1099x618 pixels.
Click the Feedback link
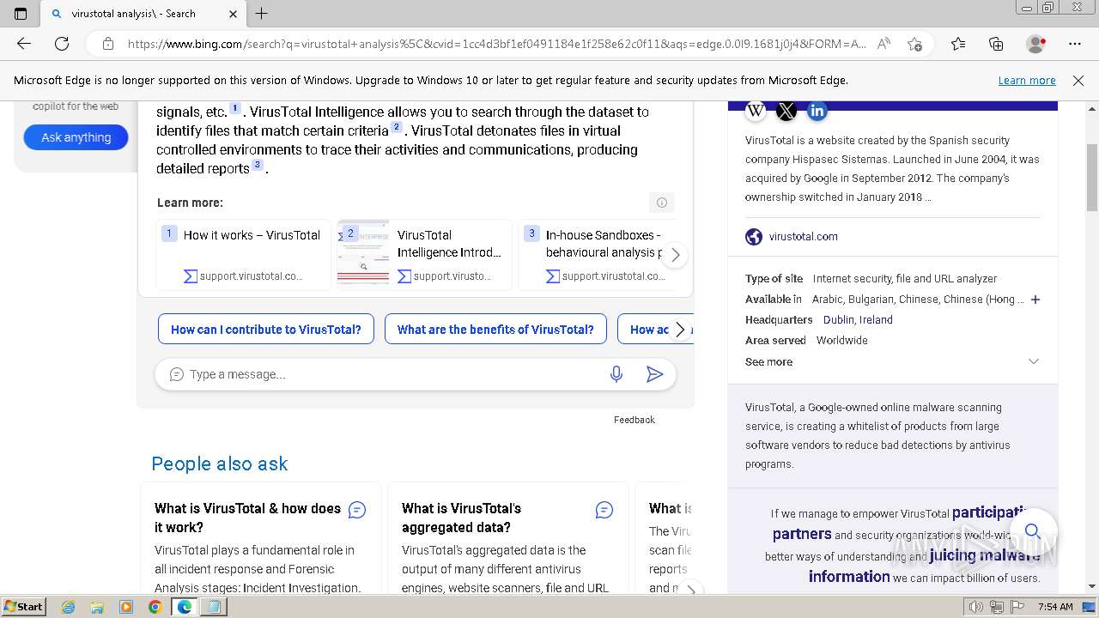tap(635, 420)
